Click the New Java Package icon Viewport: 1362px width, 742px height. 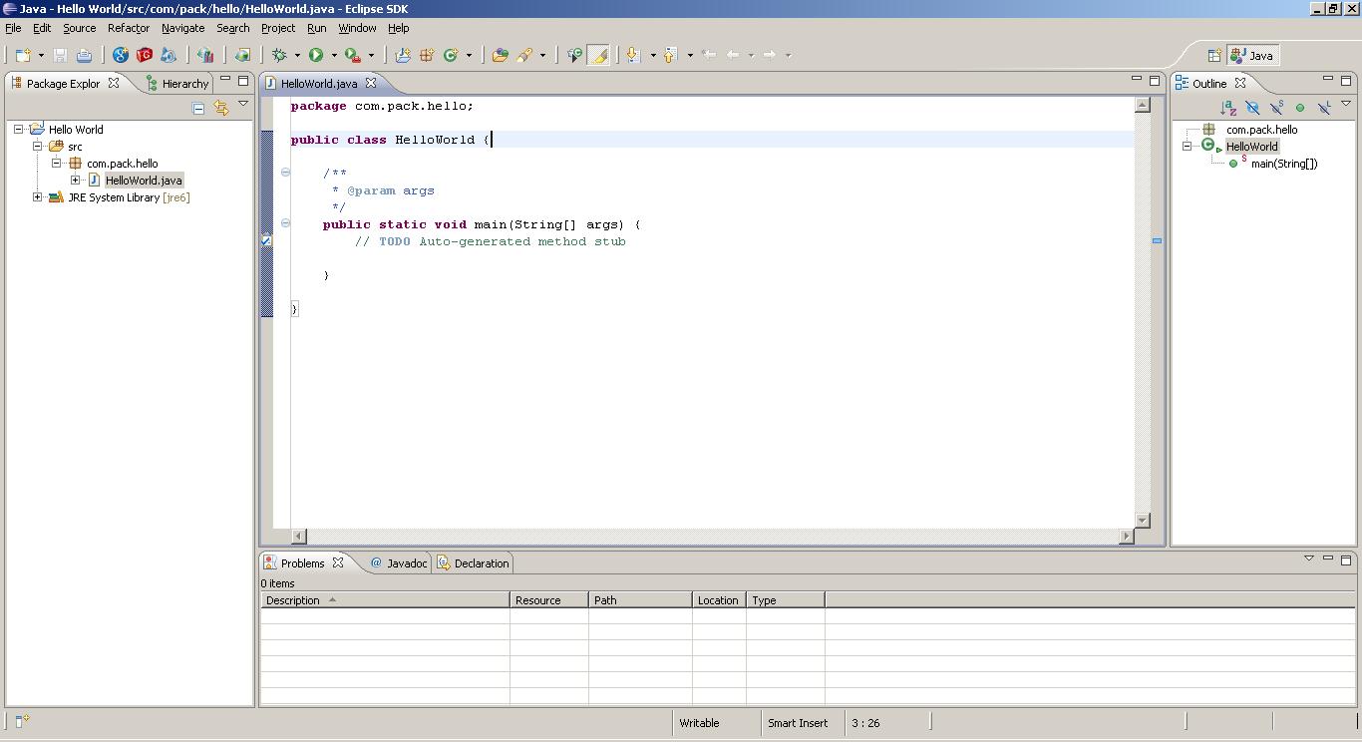coord(427,55)
